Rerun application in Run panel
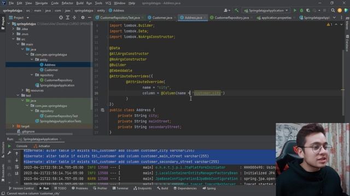Viewport: 350px width, 196px height. (9, 146)
